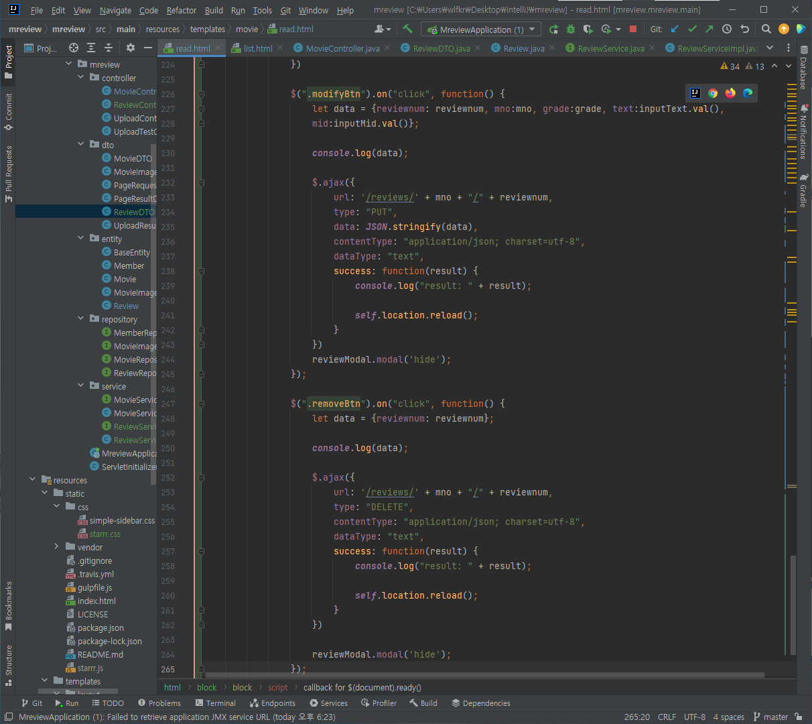This screenshot has width=812, height=724.
Task: Click the editor horizontal scrollbar
Action: click(x=484, y=675)
